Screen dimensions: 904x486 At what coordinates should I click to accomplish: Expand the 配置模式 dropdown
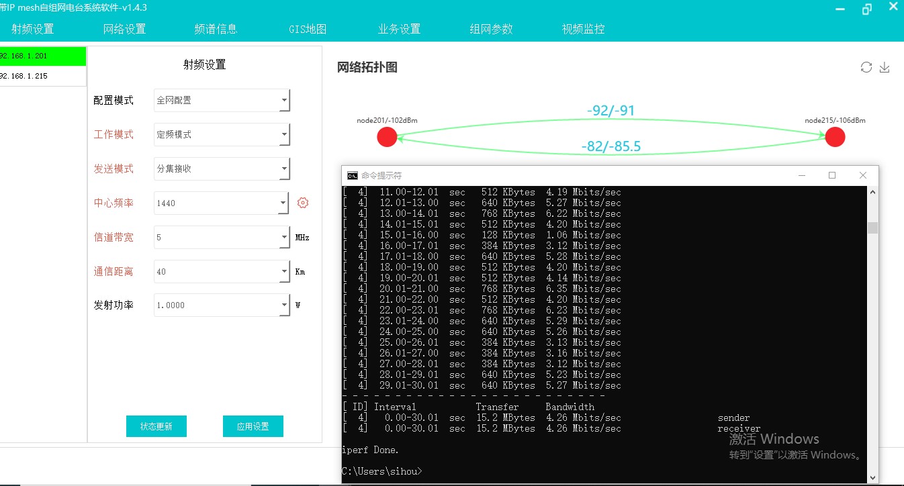point(285,101)
